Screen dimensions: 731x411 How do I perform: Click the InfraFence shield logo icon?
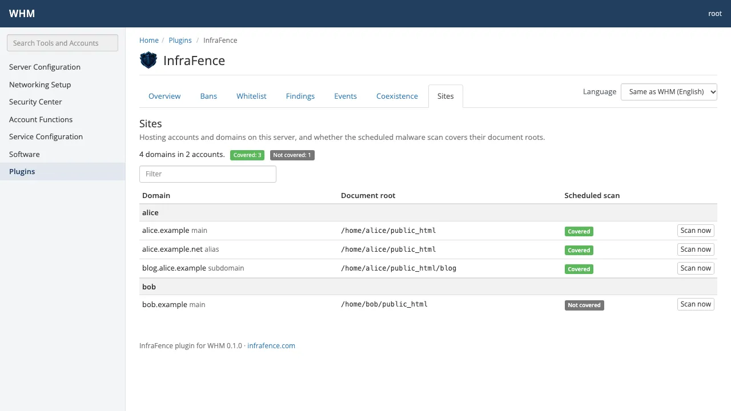pos(148,60)
